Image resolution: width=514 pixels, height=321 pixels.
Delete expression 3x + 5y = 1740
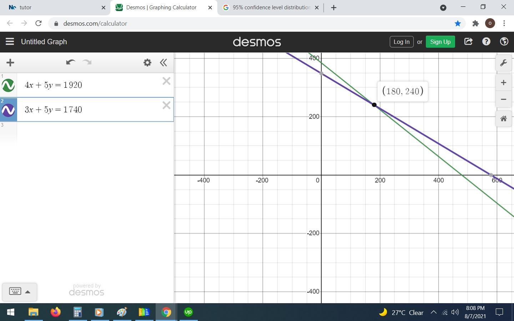[166, 105]
